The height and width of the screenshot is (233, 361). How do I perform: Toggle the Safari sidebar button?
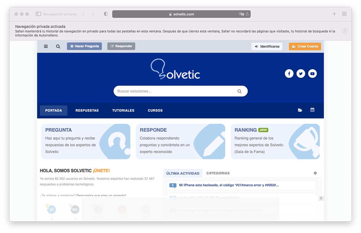click(38, 14)
